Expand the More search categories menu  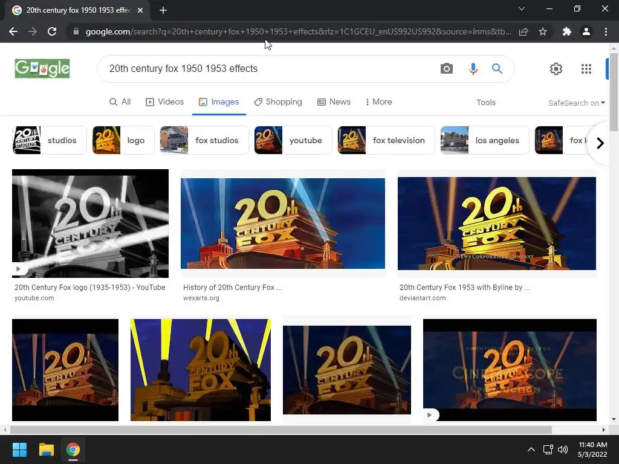(378, 101)
